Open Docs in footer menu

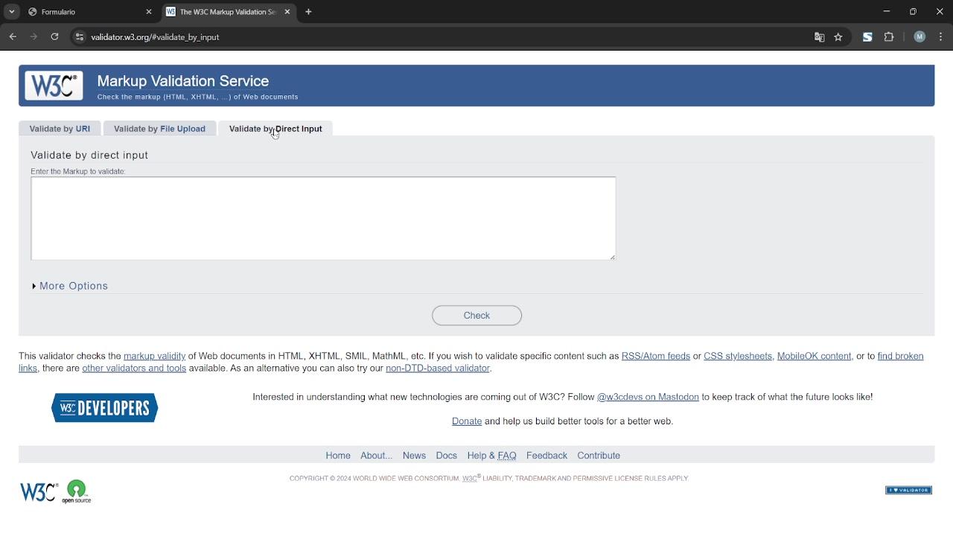tap(447, 456)
